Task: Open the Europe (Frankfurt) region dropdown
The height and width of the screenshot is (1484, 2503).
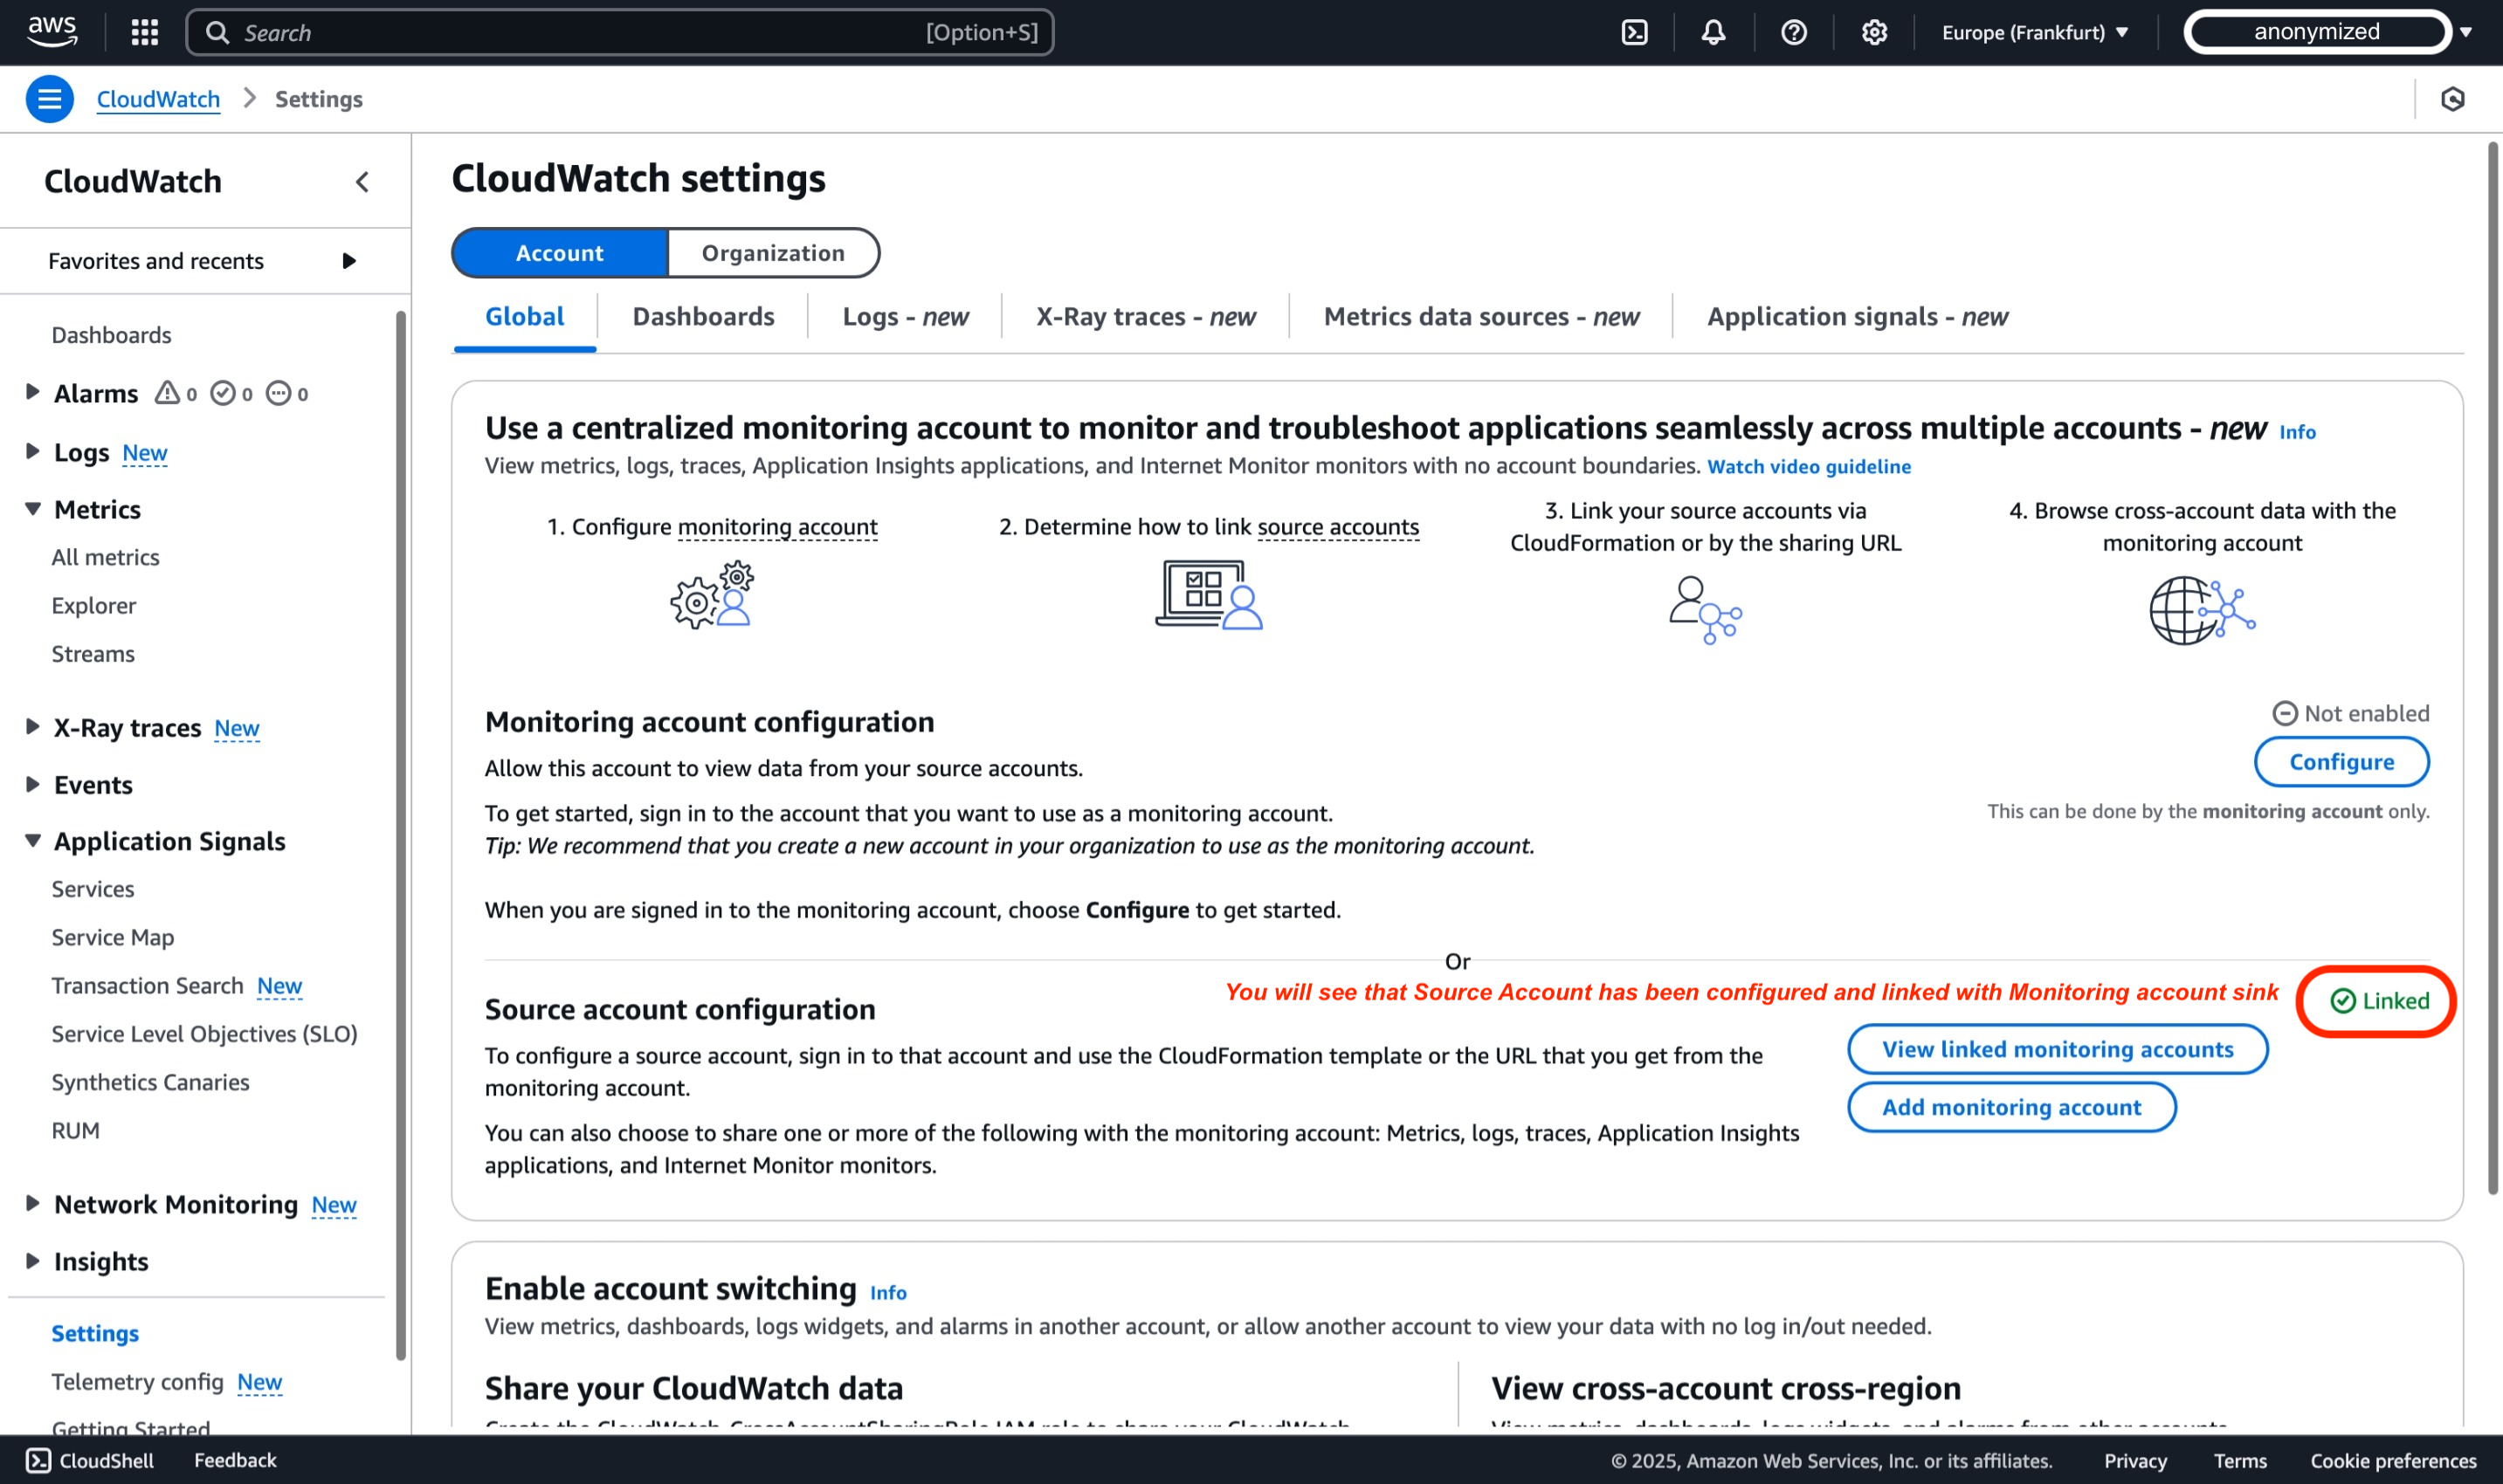Action: click(2035, 32)
